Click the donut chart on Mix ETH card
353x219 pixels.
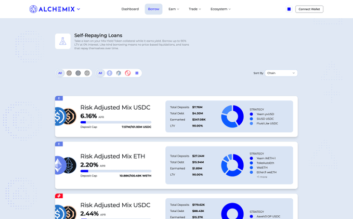[232, 165]
